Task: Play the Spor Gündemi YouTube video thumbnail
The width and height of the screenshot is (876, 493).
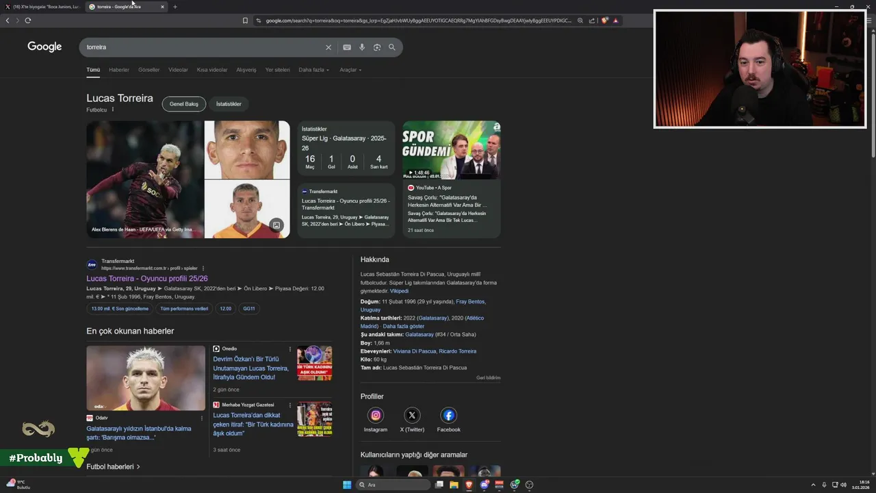Action: (x=452, y=150)
